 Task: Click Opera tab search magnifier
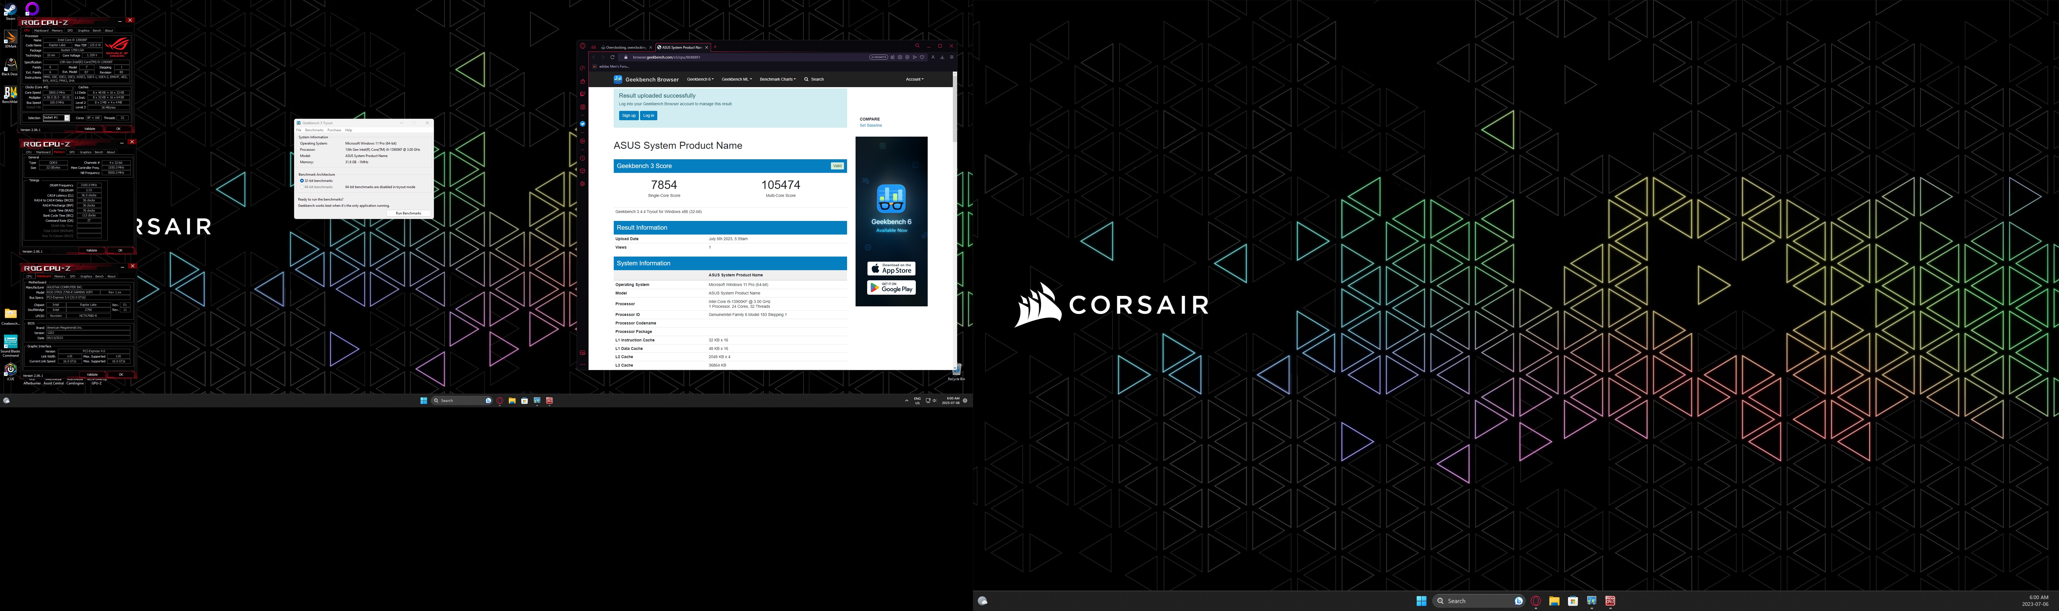tap(917, 46)
